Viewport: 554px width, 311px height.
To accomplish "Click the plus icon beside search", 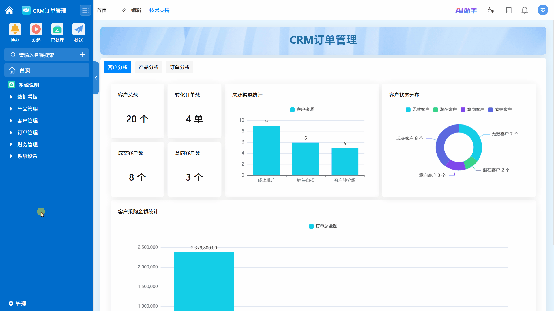I will [82, 55].
